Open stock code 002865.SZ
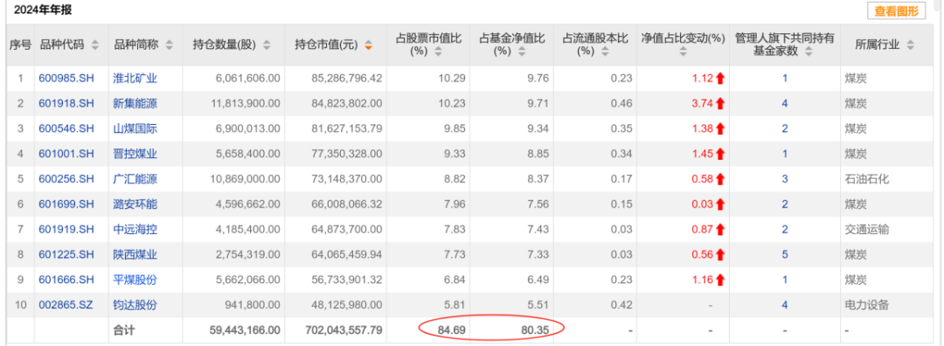 coord(66,306)
